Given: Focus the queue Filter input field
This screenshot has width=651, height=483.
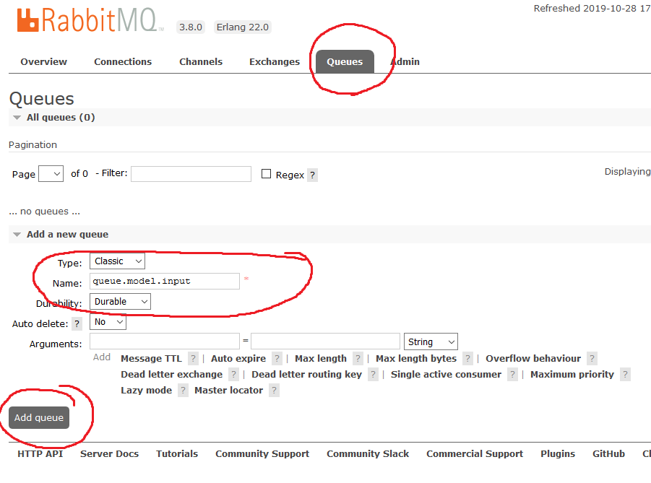Looking at the screenshot, I should [191, 174].
